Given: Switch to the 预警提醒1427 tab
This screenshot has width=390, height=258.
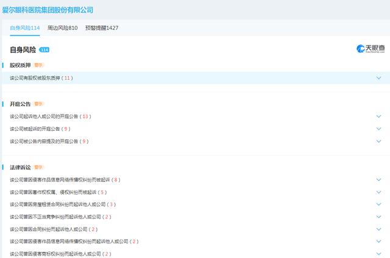Looking at the screenshot, I should (102, 28).
